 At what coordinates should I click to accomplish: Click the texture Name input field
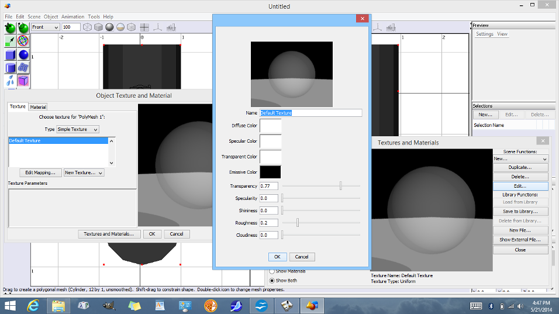click(310, 113)
